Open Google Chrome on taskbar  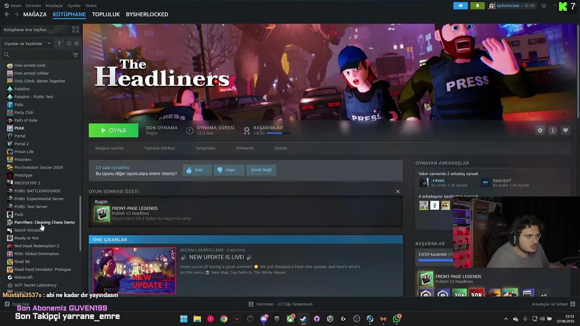click(224, 319)
